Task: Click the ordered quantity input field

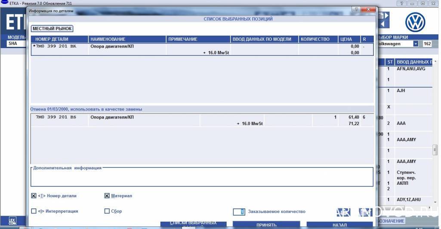Action: click(239, 212)
